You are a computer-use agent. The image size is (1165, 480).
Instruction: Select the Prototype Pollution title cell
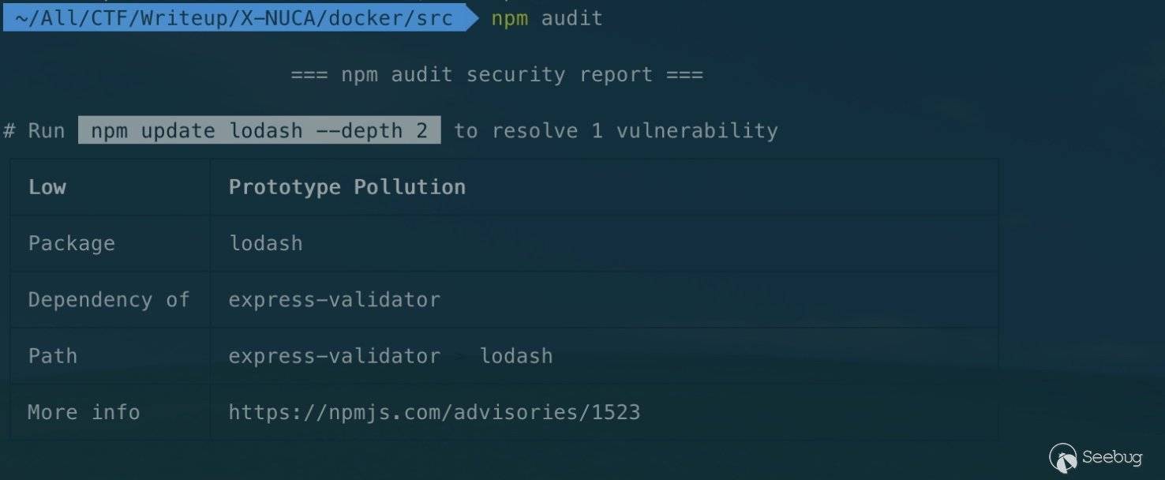(347, 187)
